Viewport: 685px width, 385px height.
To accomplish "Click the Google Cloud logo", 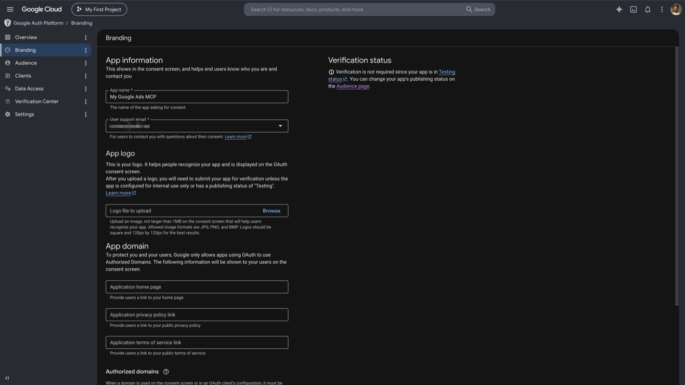I will point(42,9).
